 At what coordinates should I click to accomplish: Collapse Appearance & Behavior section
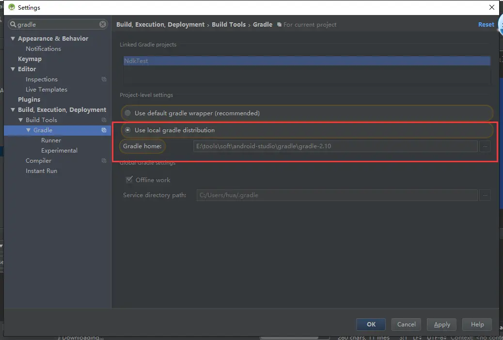pos(13,38)
